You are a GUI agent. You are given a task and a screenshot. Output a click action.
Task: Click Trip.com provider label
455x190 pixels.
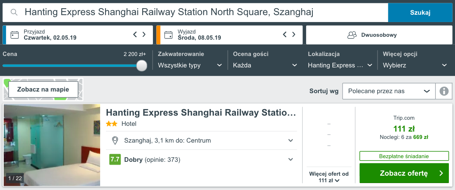pyautogui.click(x=404, y=118)
